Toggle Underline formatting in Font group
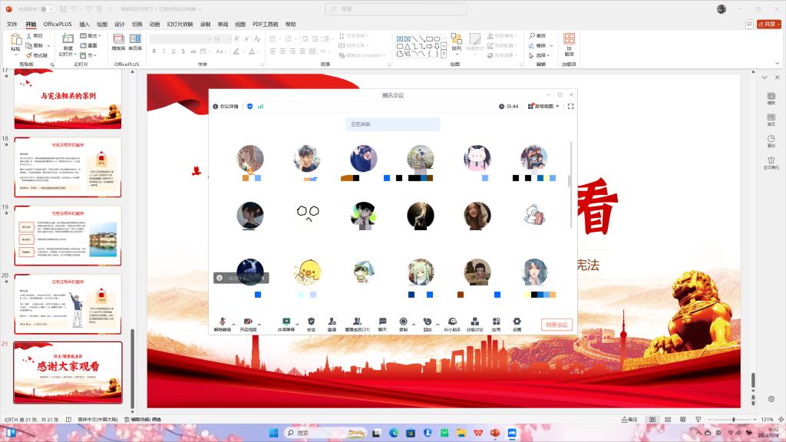 173,51
